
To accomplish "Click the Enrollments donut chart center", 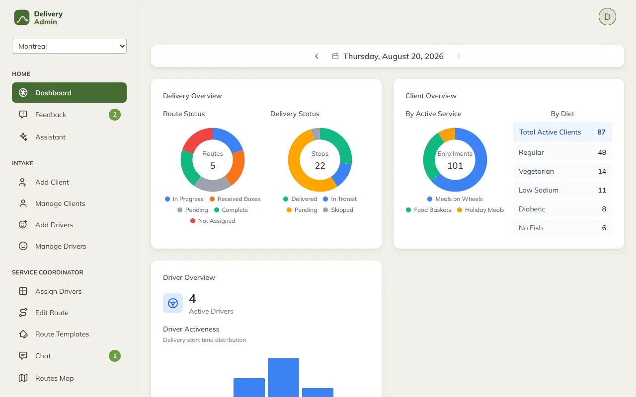I will coord(455,160).
